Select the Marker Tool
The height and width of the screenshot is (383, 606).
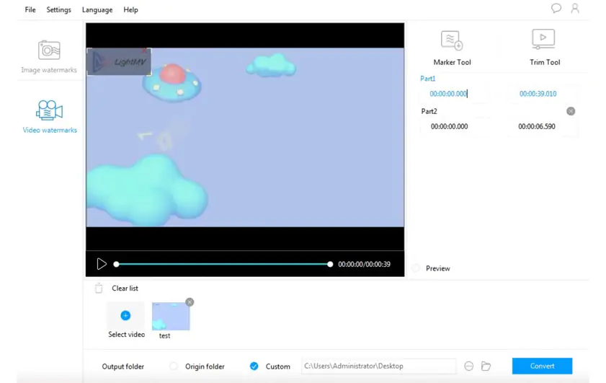pyautogui.click(x=452, y=48)
